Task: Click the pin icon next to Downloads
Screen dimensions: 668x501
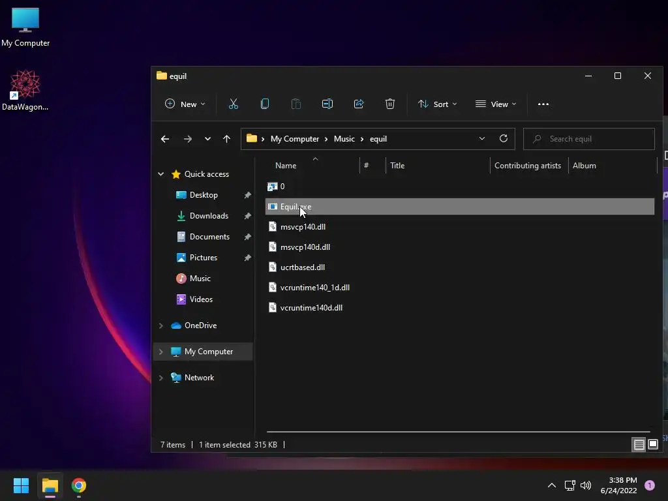Action: (247, 216)
